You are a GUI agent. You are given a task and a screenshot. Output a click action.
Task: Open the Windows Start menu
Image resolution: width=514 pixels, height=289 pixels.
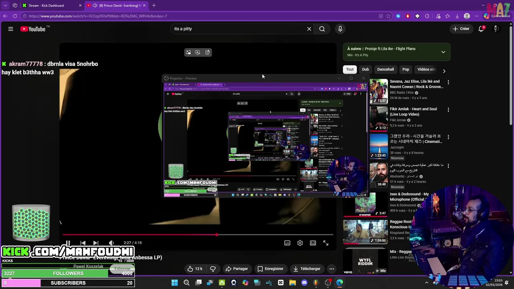click(175, 283)
